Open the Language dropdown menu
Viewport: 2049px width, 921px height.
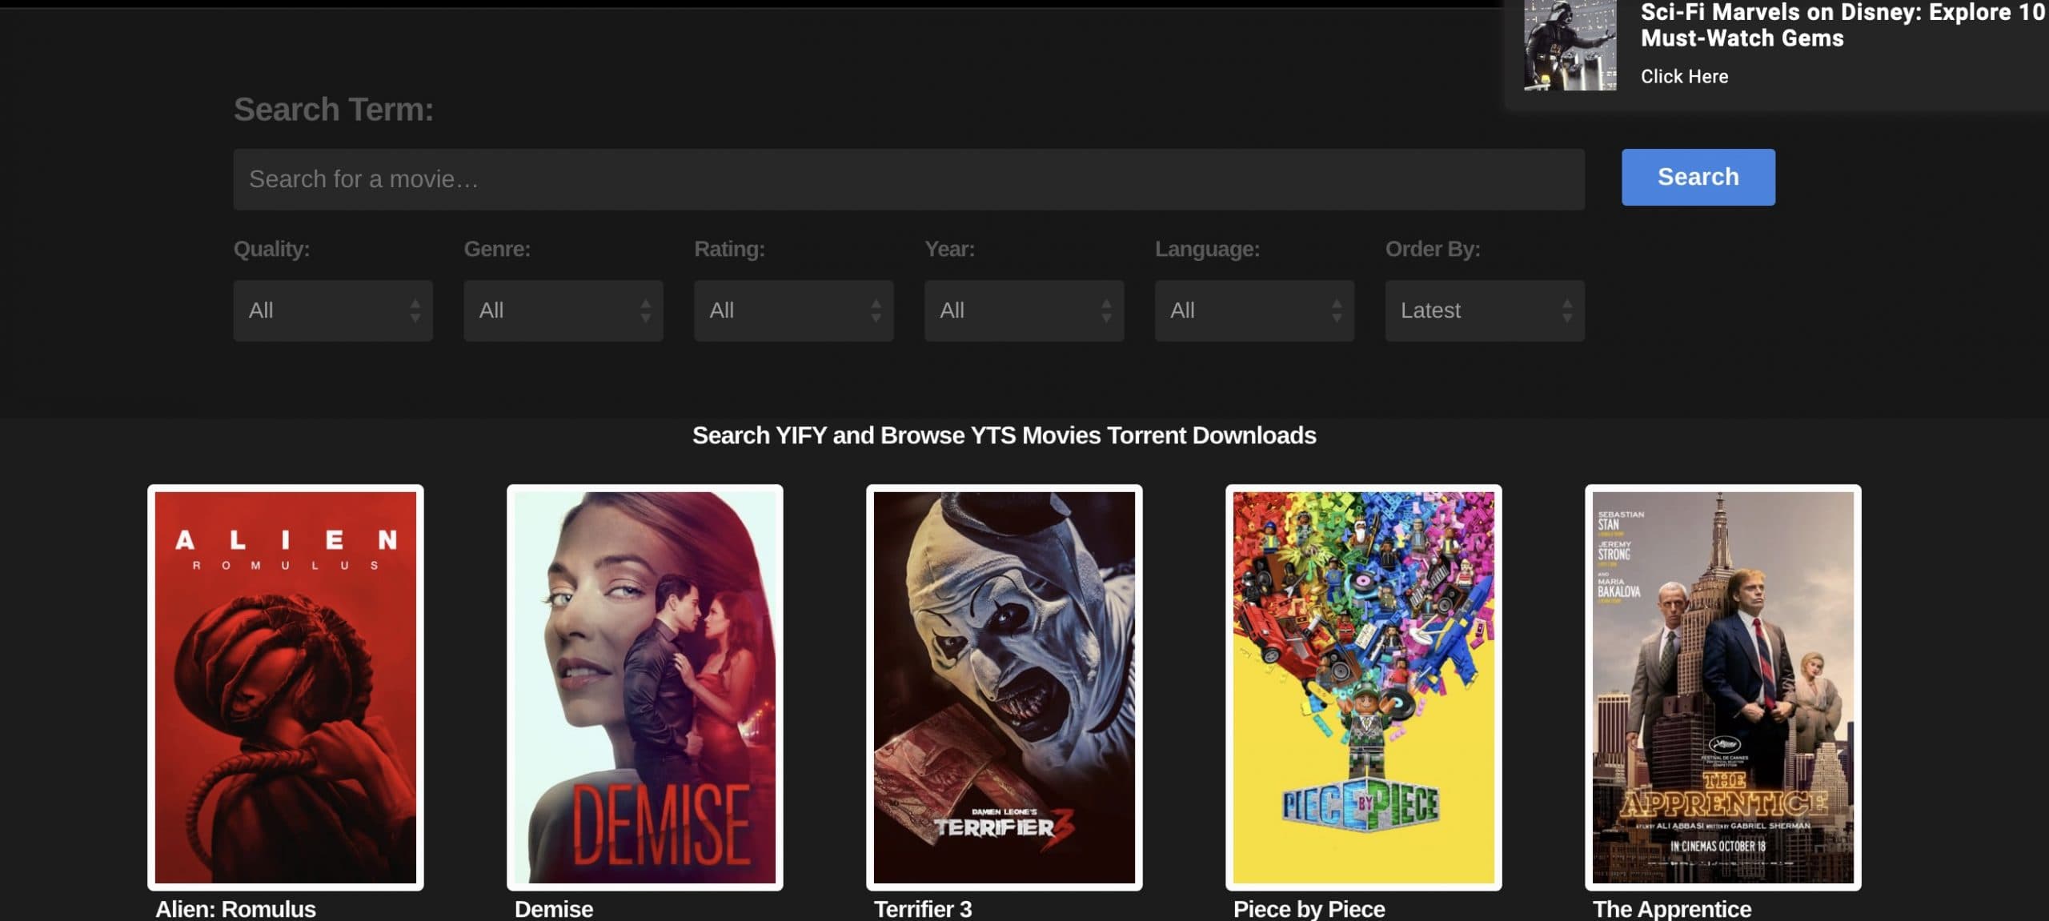pyautogui.click(x=1254, y=310)
